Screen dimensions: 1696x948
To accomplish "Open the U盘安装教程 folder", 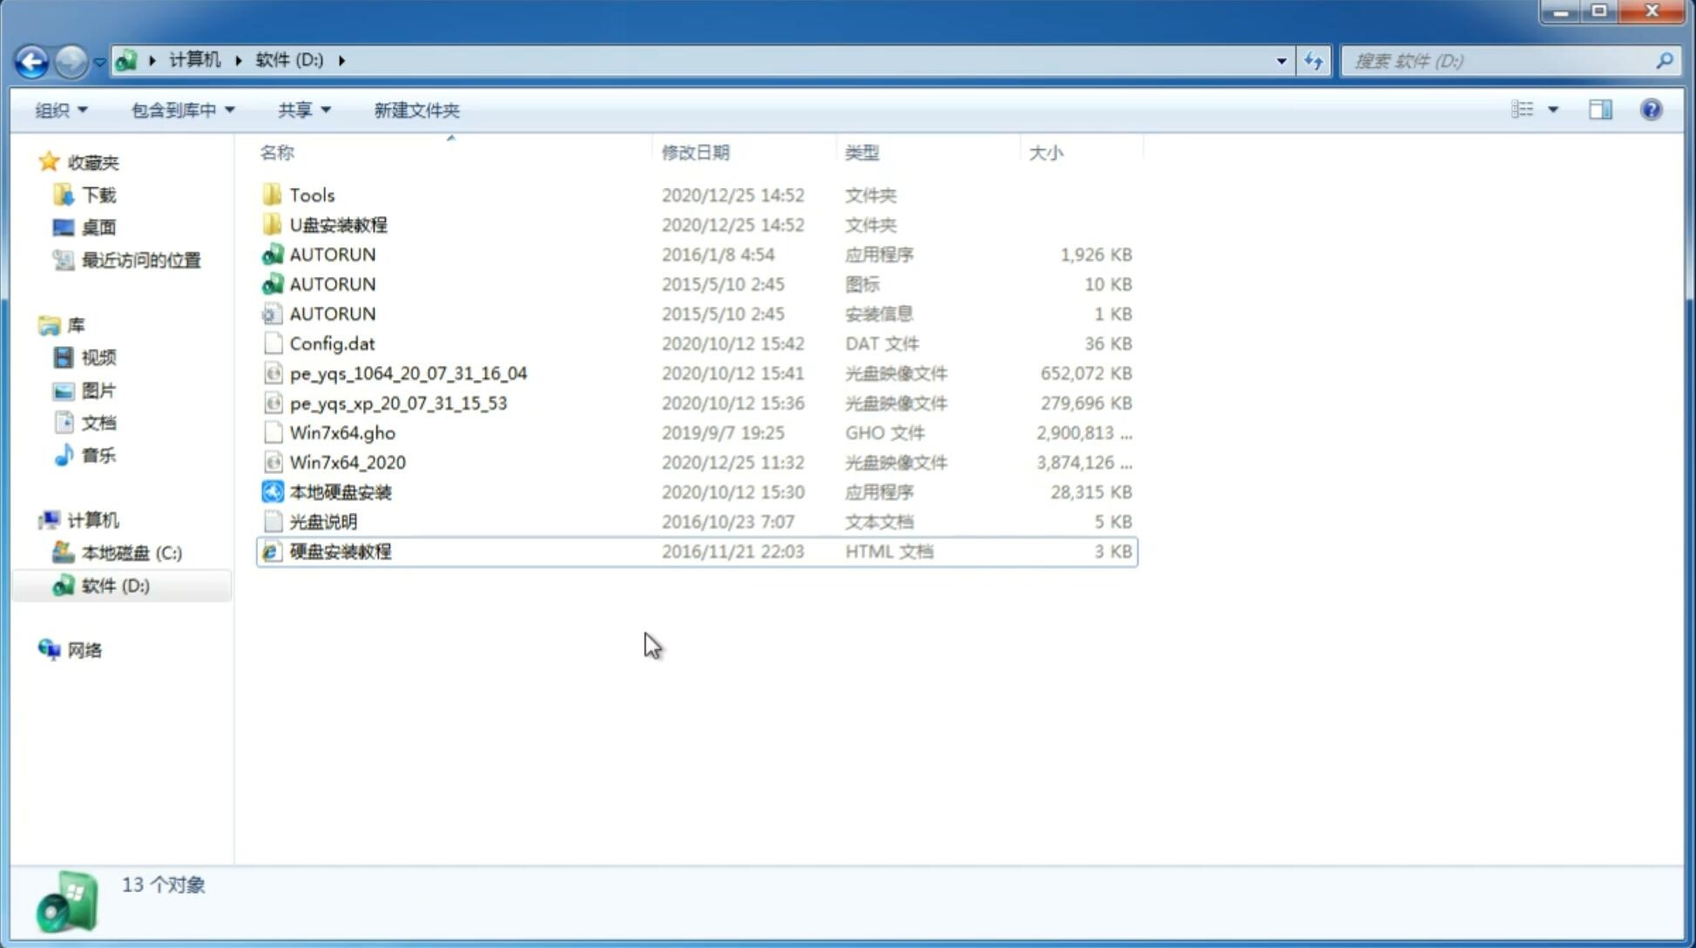I will click(x=339, y=225).
